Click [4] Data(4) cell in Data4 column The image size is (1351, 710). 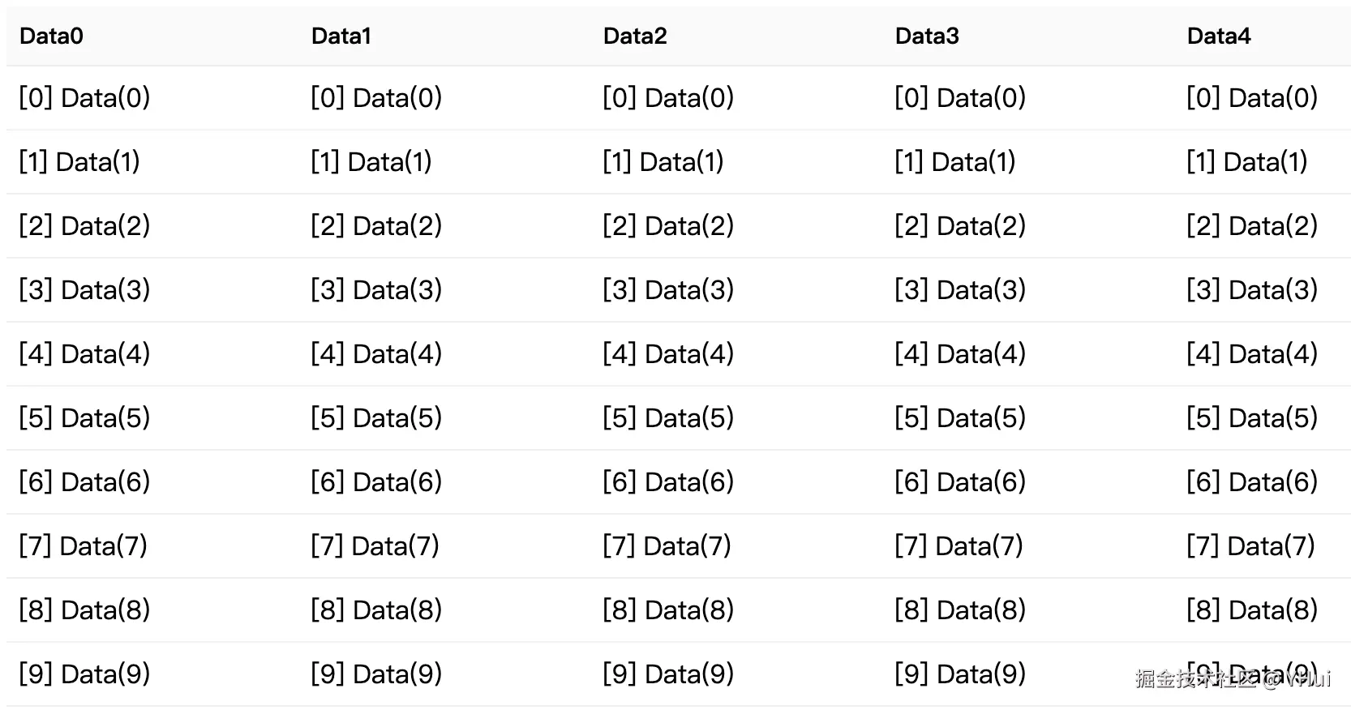pos(1253,354)
